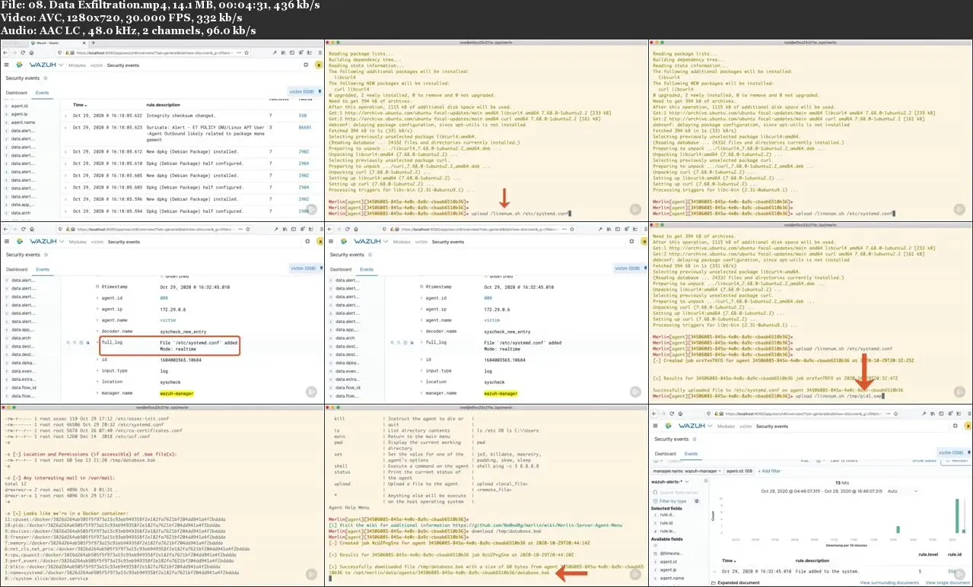Open rule id 86601 link

[x=304, y=127]
